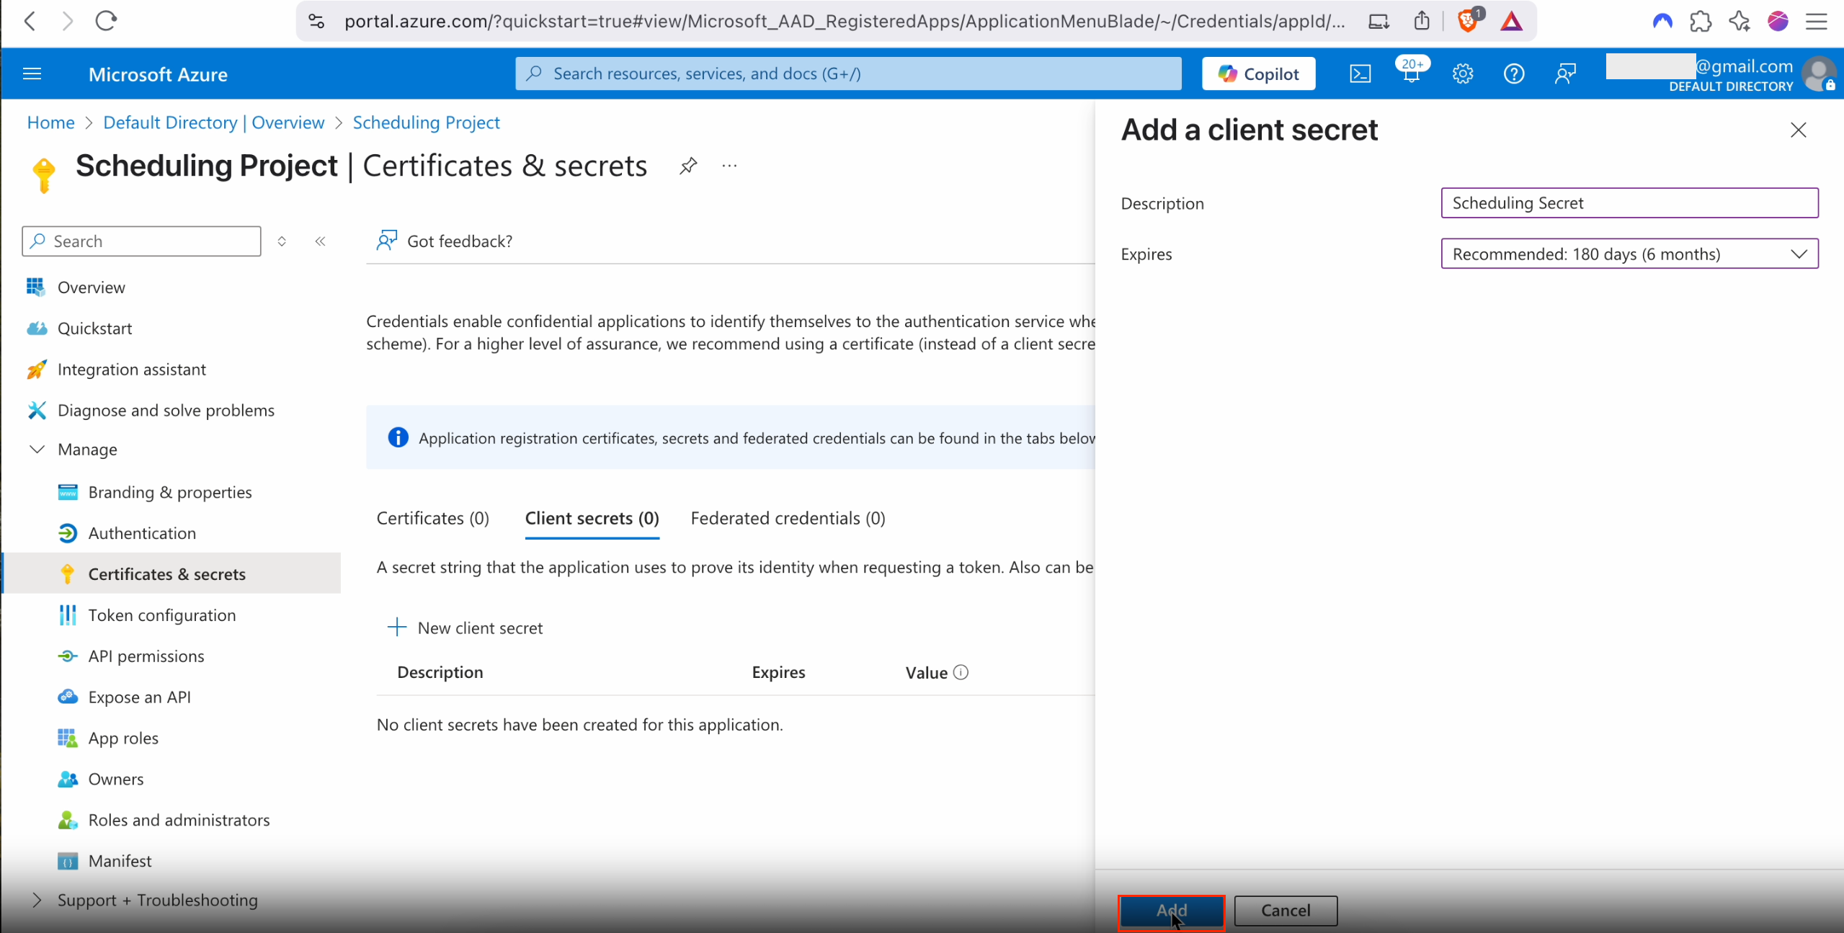Open the more options ellipsis next to title
This screenshot has width=1844, height=933.
point(729,166)
